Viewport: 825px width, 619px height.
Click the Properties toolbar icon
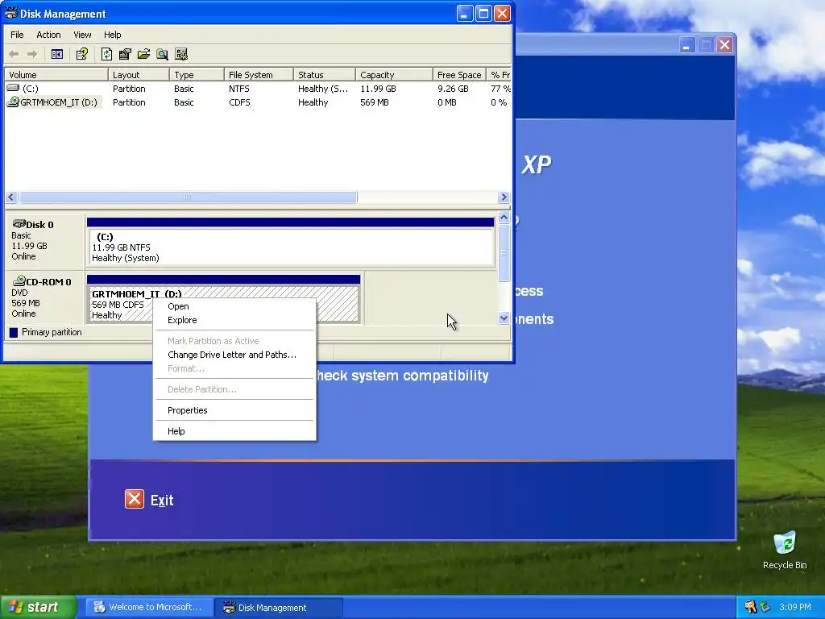(125, 54)
